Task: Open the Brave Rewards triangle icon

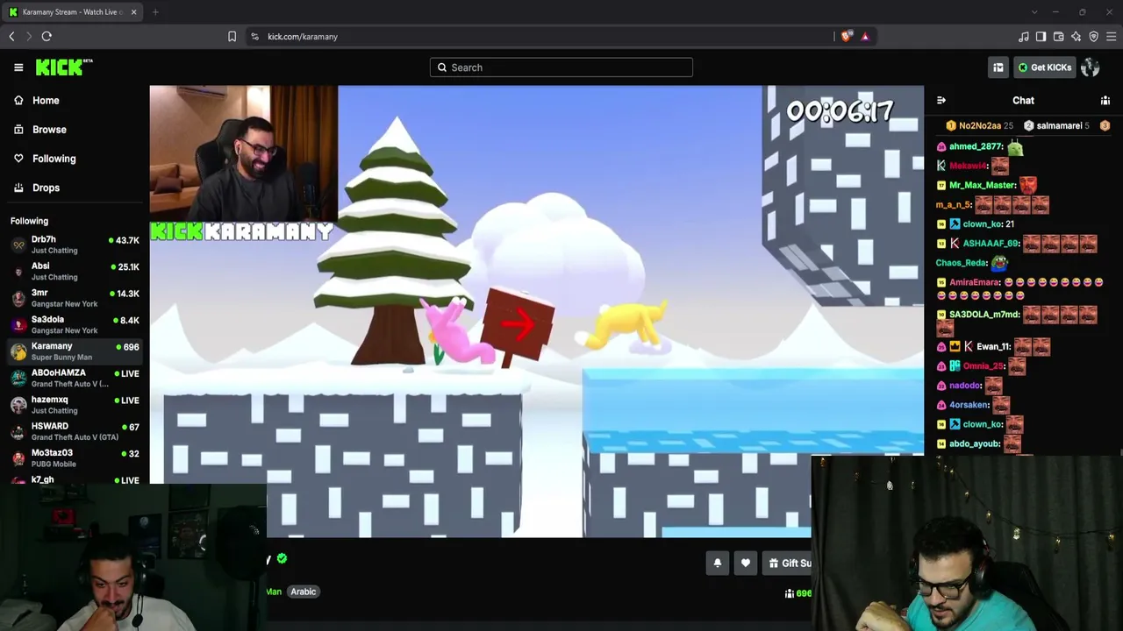Action: point(865,37)
